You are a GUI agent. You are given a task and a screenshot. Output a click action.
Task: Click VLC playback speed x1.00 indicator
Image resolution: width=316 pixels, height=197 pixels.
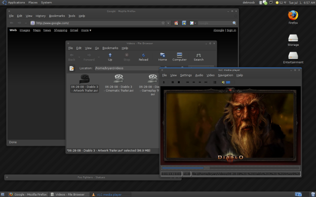(187, 174)
